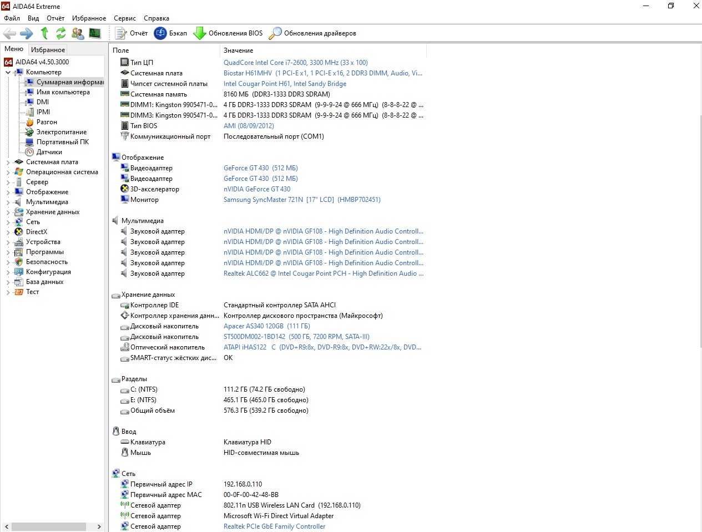
Task: Select DMI in the tree
Action: pos(43,102)
